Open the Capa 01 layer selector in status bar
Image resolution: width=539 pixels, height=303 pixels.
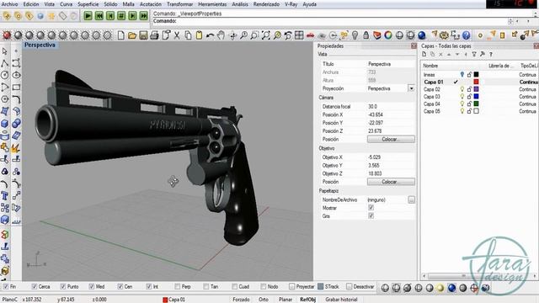[174, 300]
